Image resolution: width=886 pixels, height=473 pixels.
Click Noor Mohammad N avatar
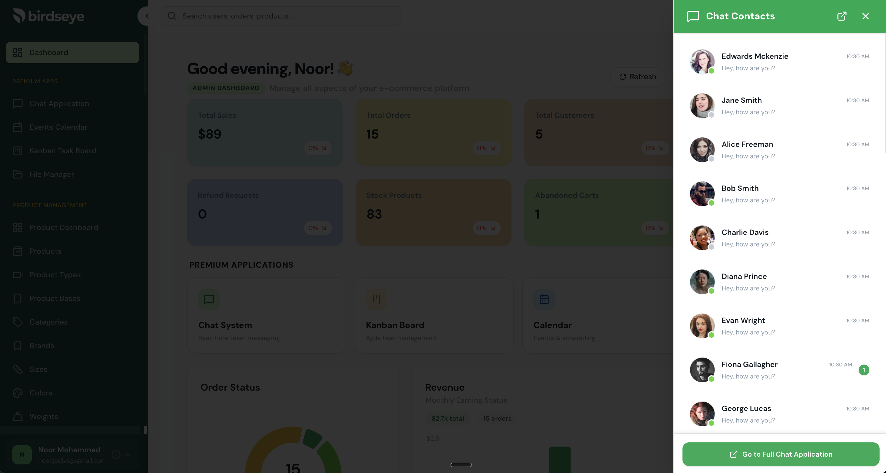[x=22, y=455]
